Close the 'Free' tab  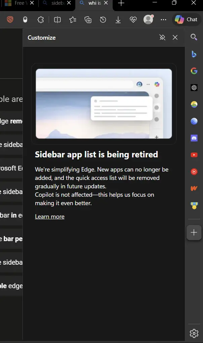(32, 3)
